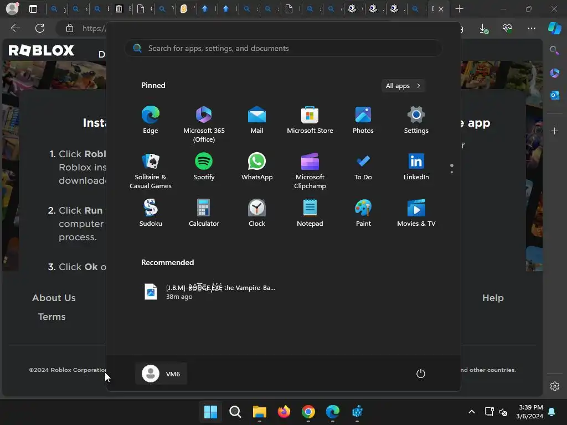Open the recommended Vampire-Ba... image file
Viewport: 567px width, 425px height.
pos(210,292)
